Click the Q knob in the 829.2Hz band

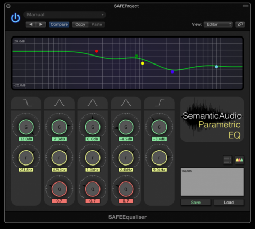pyautogui.click(x=59, y=189)
